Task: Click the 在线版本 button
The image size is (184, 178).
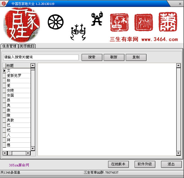Action: [118, 164]
